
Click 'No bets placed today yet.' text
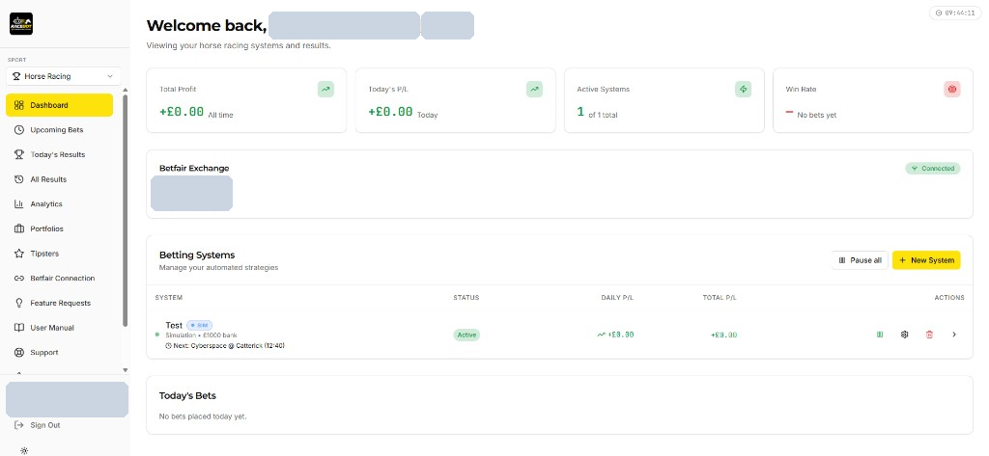pyautogui.click(x=203, y=416)
